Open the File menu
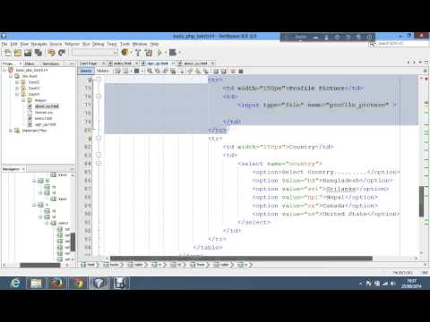This screenshot has height=322, width=430. coord(4,44)
